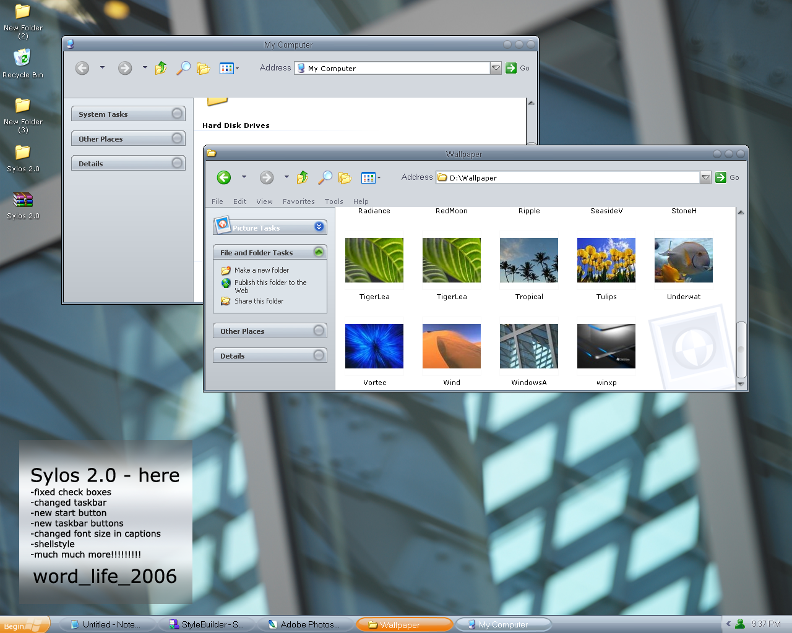
Task: Open Favorites menu in Wallpaper window
Action: click(299, 202)
